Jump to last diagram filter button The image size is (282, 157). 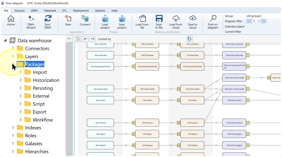coord(264,21)
